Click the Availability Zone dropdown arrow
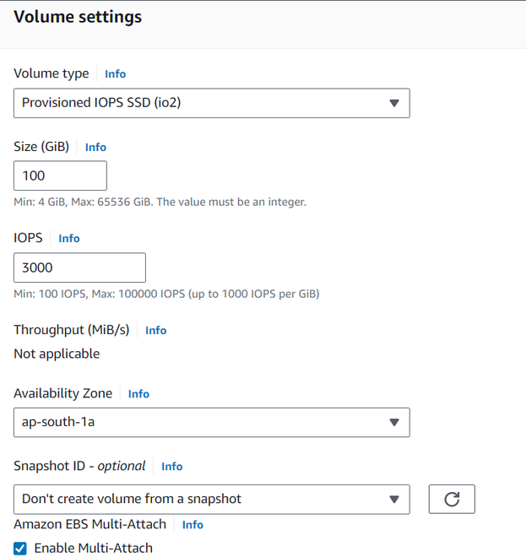The image size is (526, 557). pyautogui.click(x=393, y=423)
